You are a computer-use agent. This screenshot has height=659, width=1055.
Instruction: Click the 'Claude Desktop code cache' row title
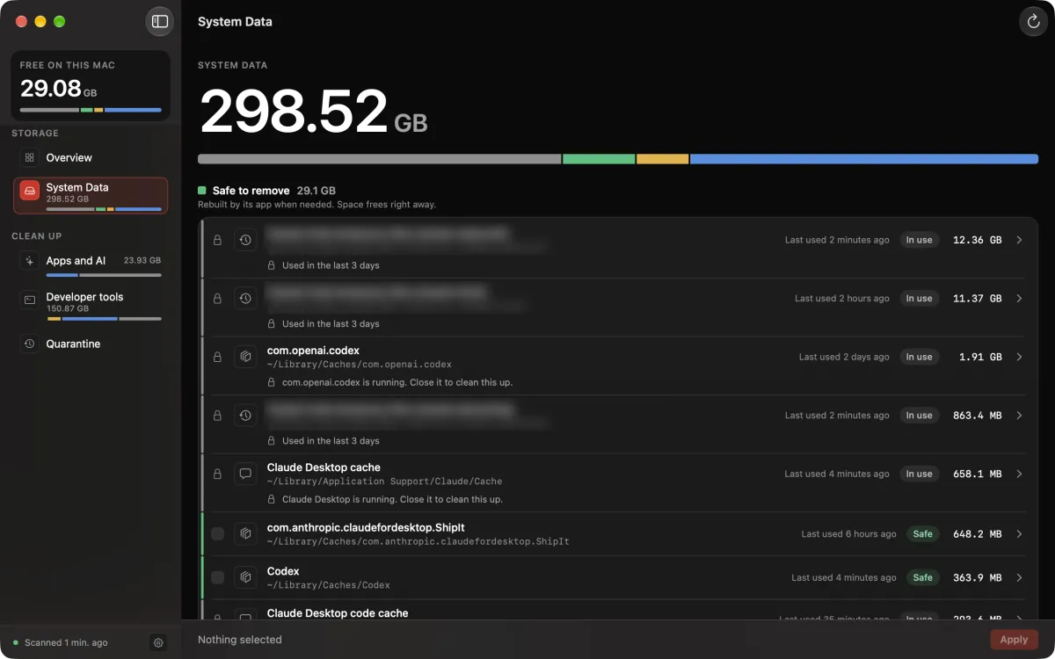point(338,613)
